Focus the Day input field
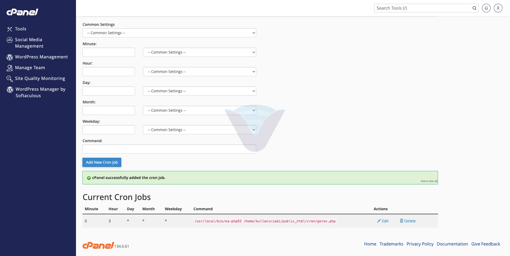The width and height of the screenshot is (510, 256). tap(109, 91)
